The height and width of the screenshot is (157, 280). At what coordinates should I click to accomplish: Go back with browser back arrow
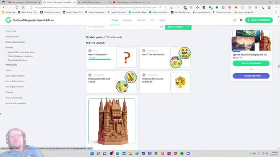pos(4,7)
